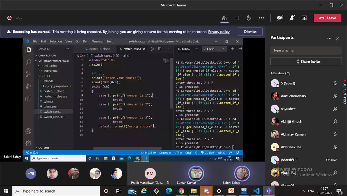Image resolution: width=347 pixels, height=196 pixels.
Task: Open the File menu in VS Code
Action: click(x=35, y=41)
